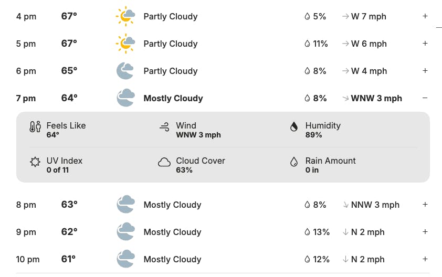The height and width of the screenshot is (277, 442).
Task: Open the 10 pm row plus button
Action: point(425,259)
